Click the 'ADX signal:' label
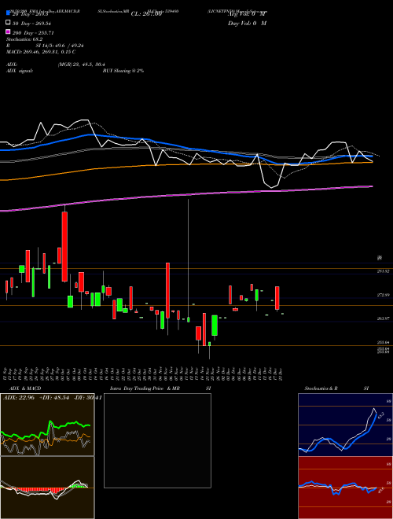Viewport: 393px width, 519px height. tap(20, 71)
